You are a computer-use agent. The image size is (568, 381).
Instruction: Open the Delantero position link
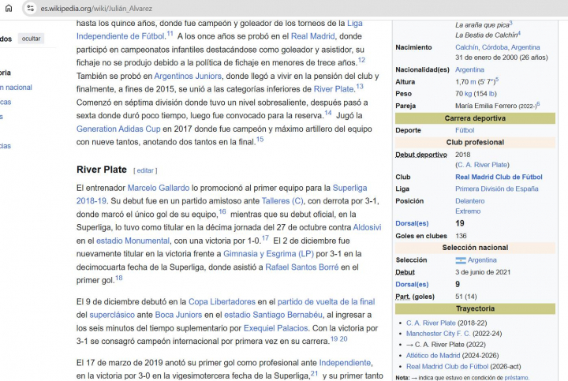(x=470, y=201)
